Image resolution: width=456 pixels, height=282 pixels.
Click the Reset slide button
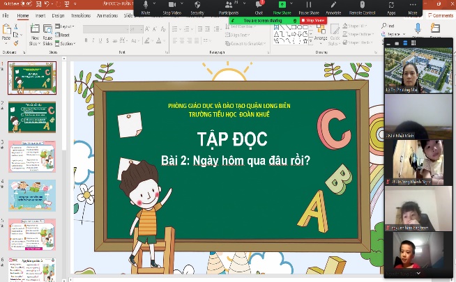[64, 34]
